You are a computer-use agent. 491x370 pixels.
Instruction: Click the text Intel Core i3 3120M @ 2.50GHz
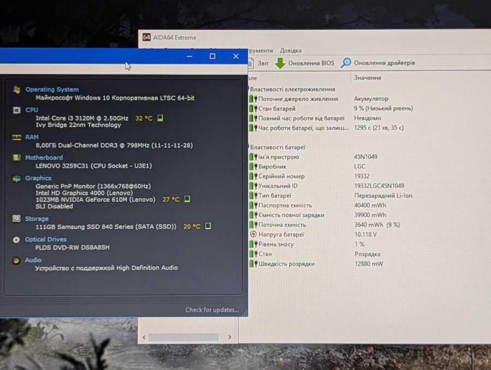click(x=82, y=118)
